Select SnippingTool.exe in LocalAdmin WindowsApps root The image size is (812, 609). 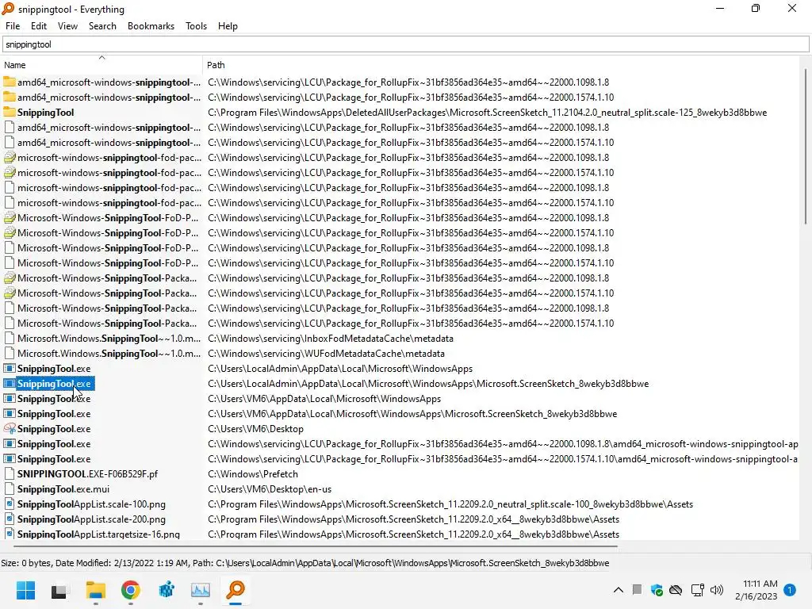tap(54, 369)
